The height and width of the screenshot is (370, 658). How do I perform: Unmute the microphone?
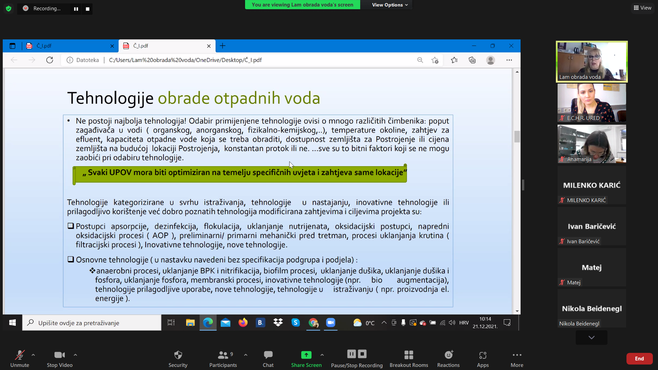point(20,355)
